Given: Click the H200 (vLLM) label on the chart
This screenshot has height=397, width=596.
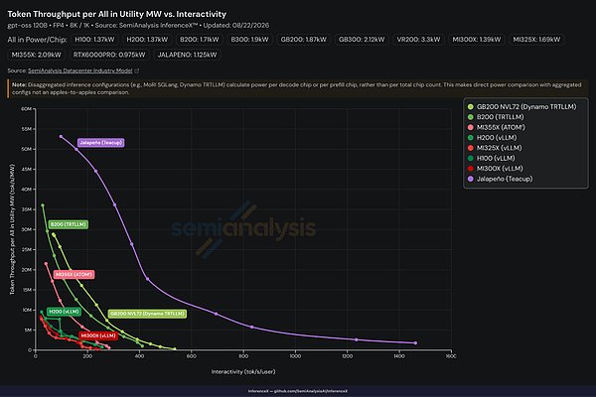Looking at the screenshot, I should tap(64, 312).
